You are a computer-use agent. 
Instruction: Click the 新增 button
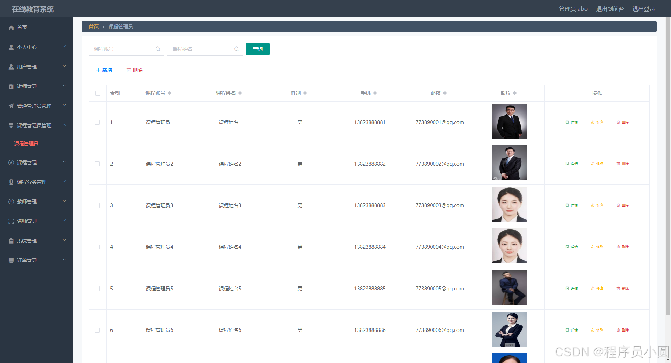pyautogui.click(x=104, y=70)
